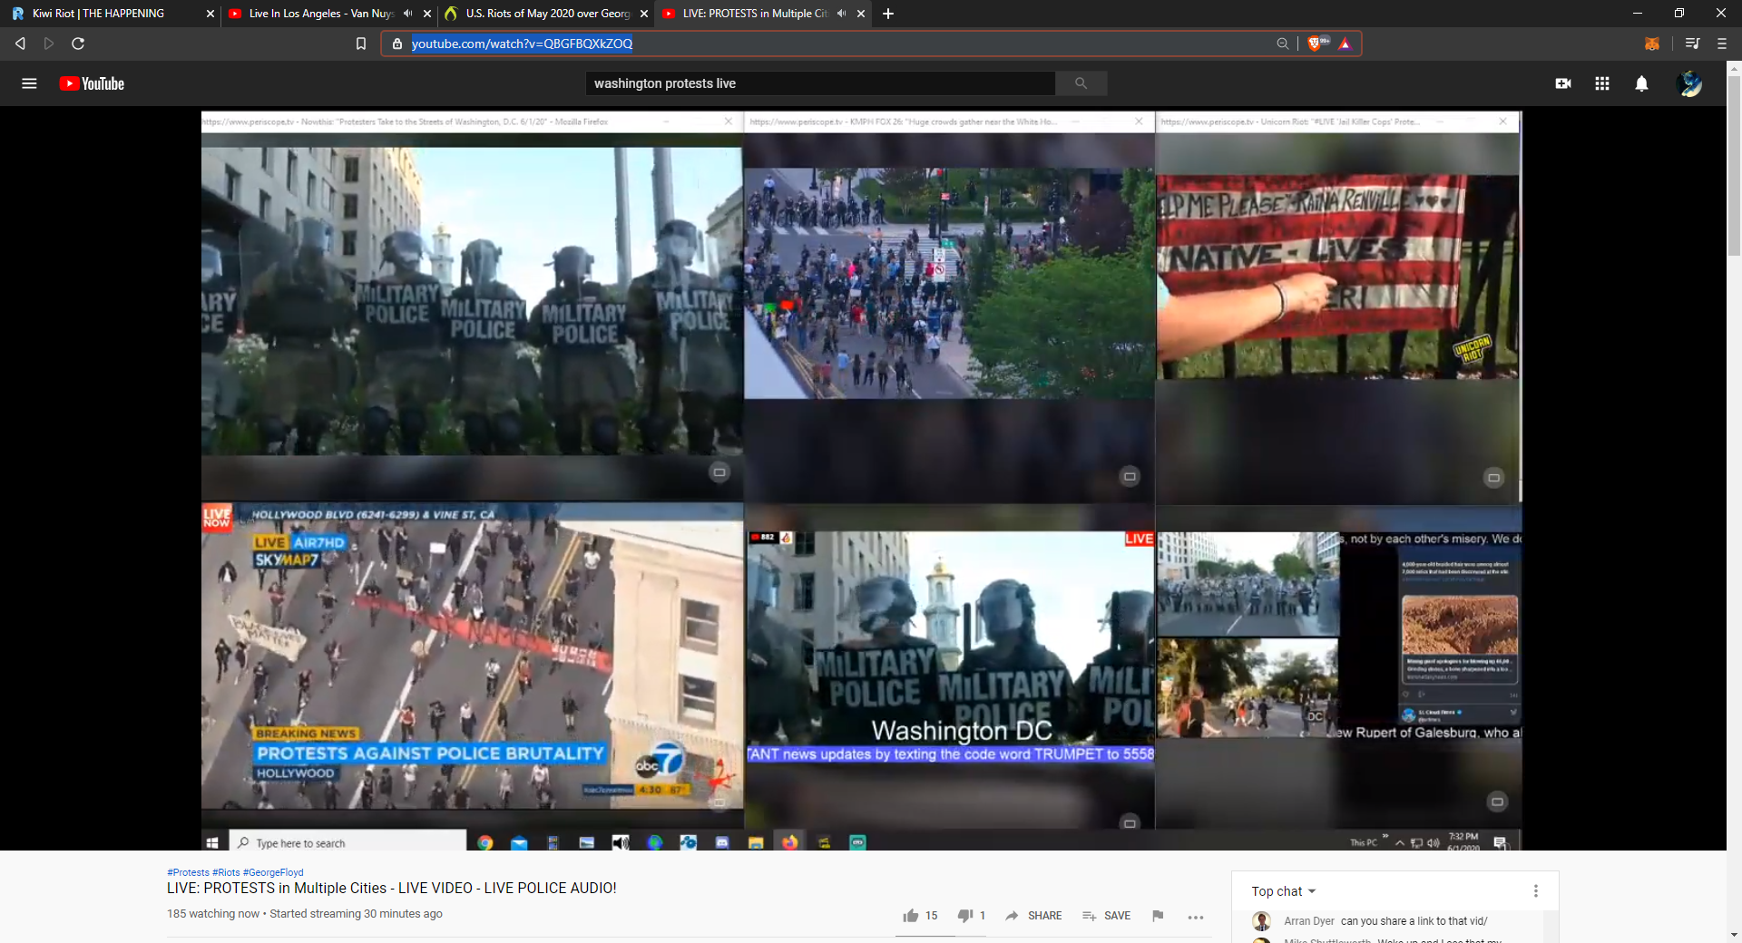Open the YouTube guide hamburger menu
This screenshot has height=943, width=1742.
29,83
